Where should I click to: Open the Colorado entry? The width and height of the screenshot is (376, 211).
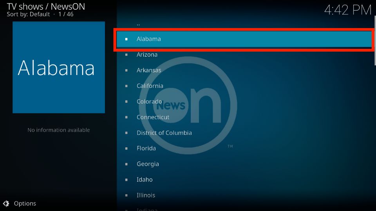[244, 102]
